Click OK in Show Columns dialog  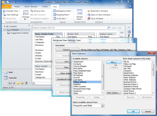click(x=133, y=111)
